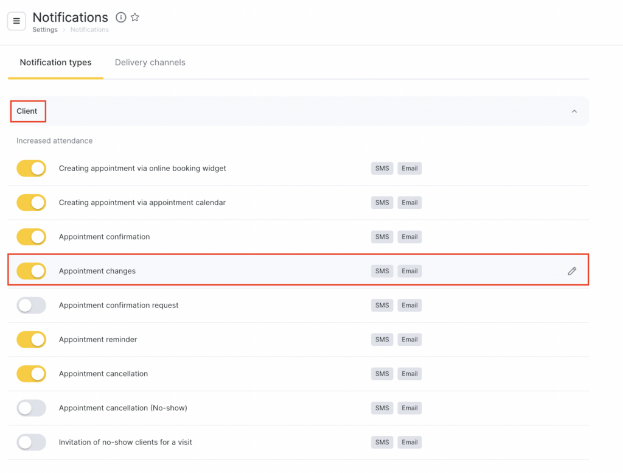This screenshot has height=473, width=623.
Task: Open the hamburger menu button
Action: [x=16, y=21]
